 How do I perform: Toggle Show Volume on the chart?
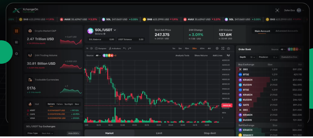[201, 56]
